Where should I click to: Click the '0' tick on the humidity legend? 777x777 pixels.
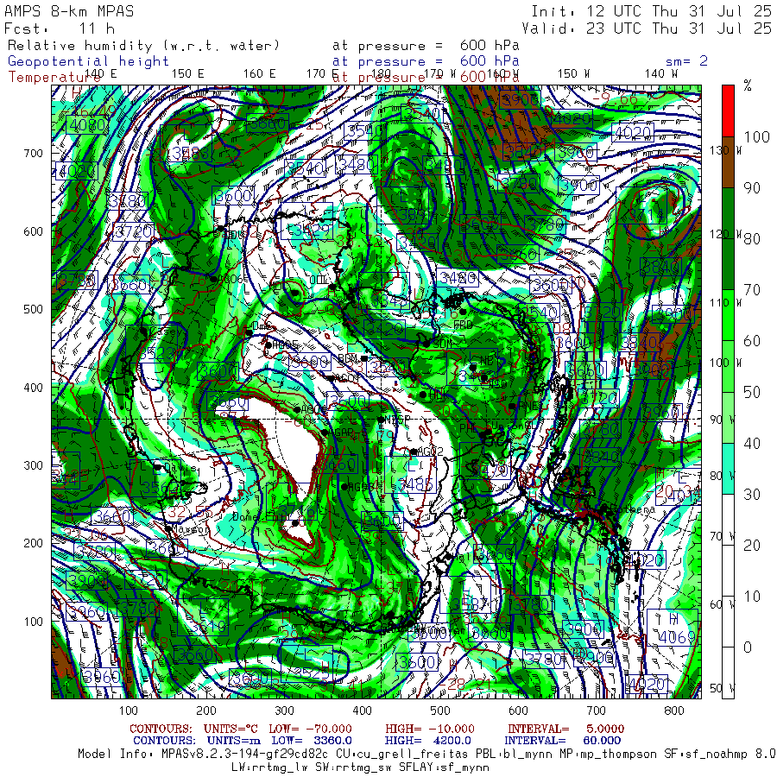click(748, 647)
